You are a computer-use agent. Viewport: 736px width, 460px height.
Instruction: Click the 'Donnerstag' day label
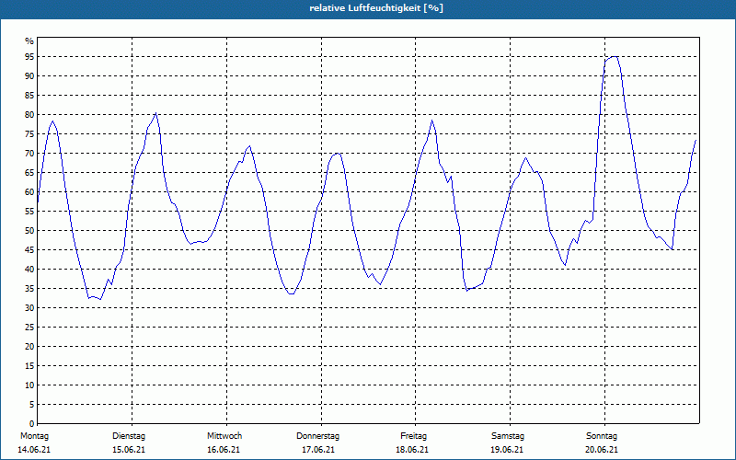coord(317,436)
